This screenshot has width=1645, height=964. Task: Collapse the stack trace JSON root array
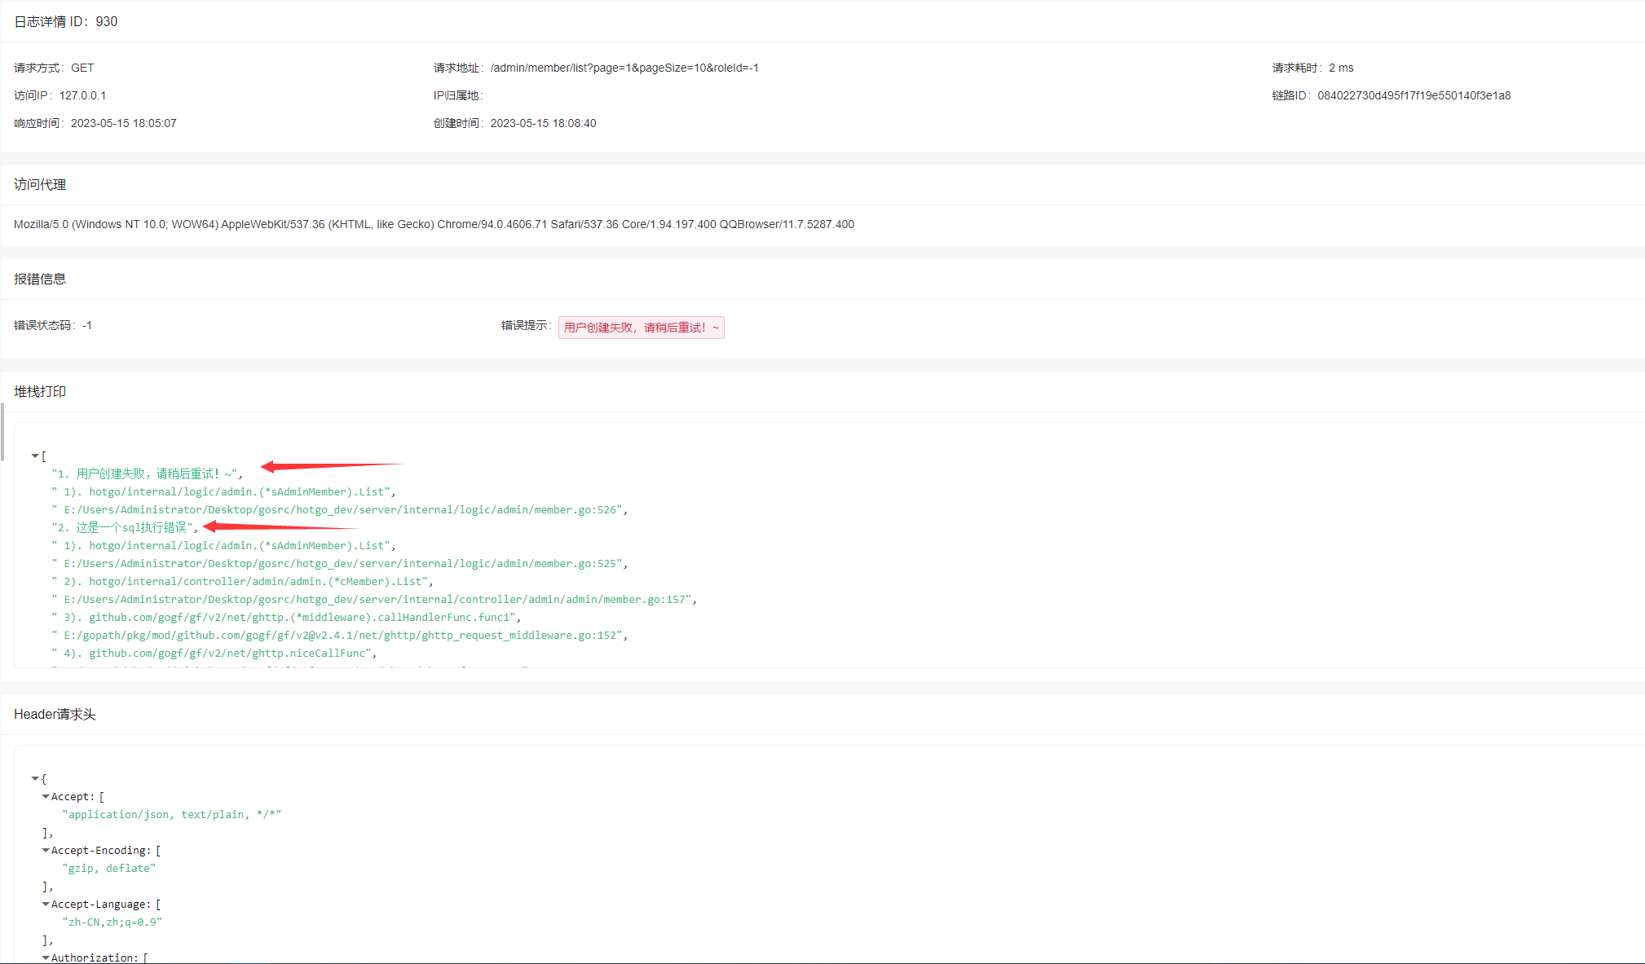pyautogui.click(x=35, y=456)
